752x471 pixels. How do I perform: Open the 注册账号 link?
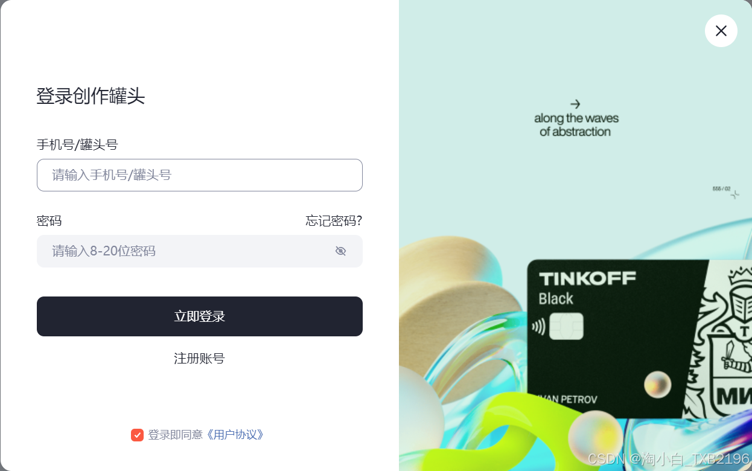pos(199,359)
